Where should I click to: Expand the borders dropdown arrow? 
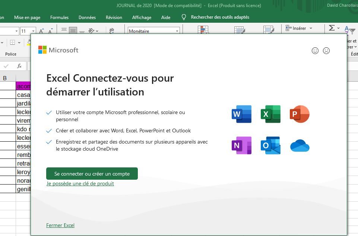tap(19, 43)
